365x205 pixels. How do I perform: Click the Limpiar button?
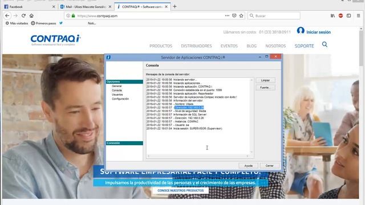265,80
